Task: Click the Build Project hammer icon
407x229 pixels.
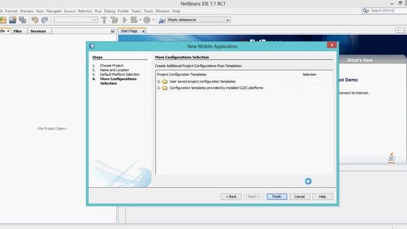Action: pyautogui.click(x=104, y=20)
